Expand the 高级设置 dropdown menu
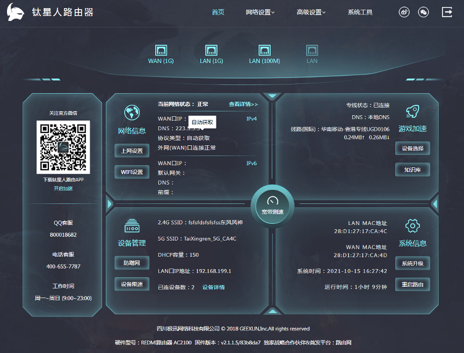This screenshot has height=353, width=464. tap(311, 12)
